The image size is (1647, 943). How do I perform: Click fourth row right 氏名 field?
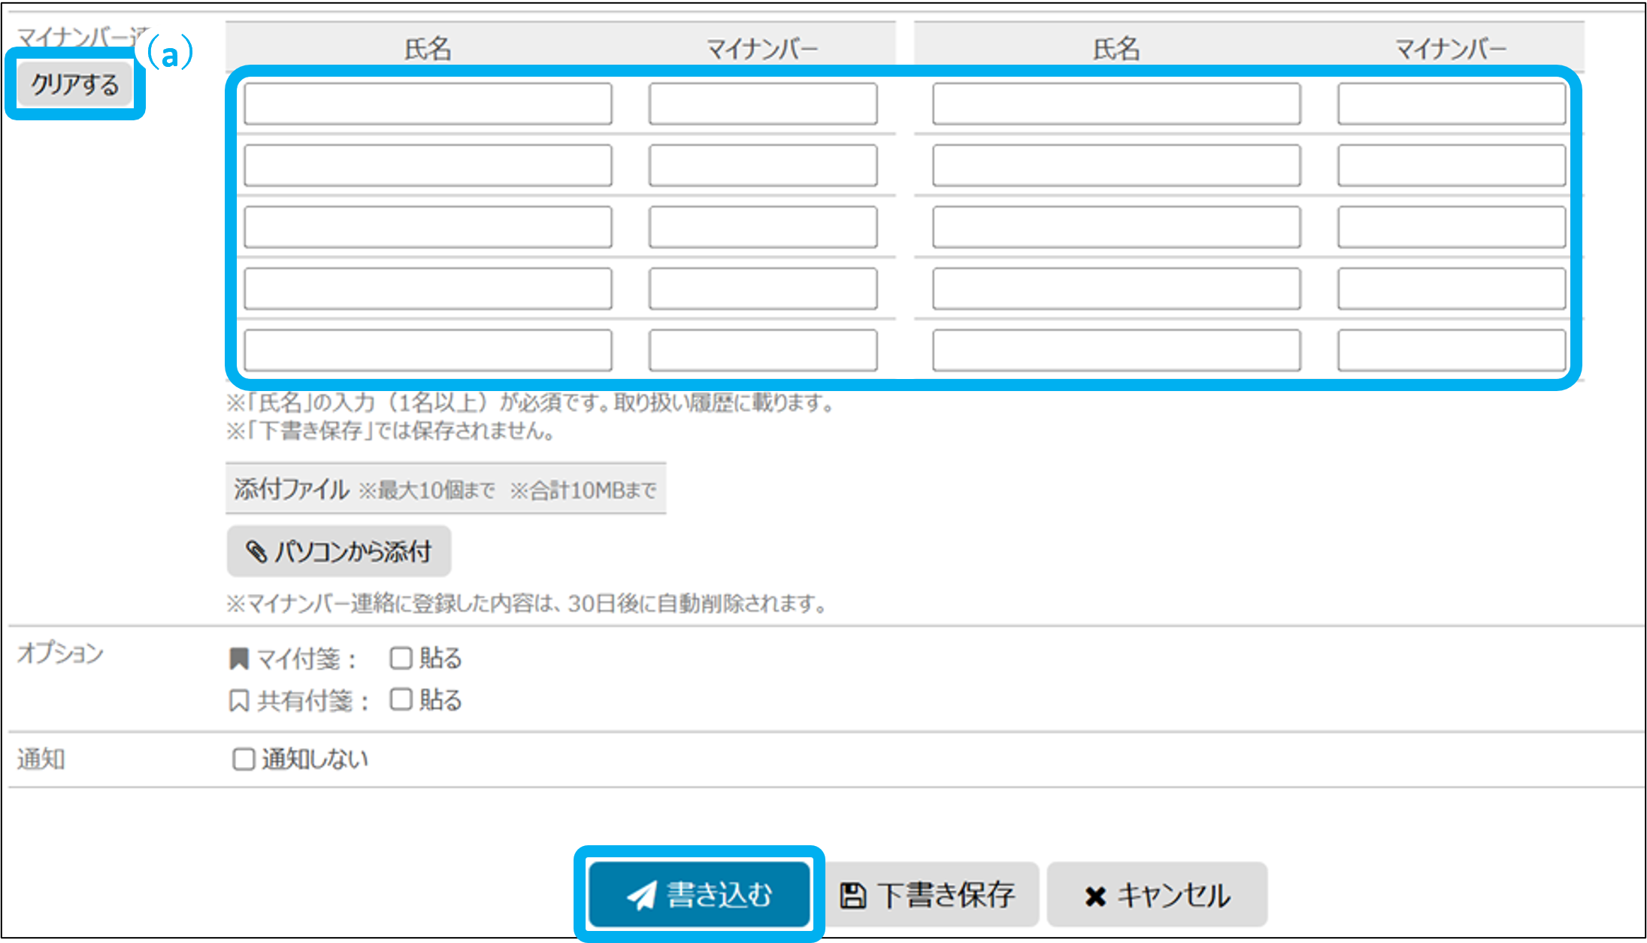1116,289
